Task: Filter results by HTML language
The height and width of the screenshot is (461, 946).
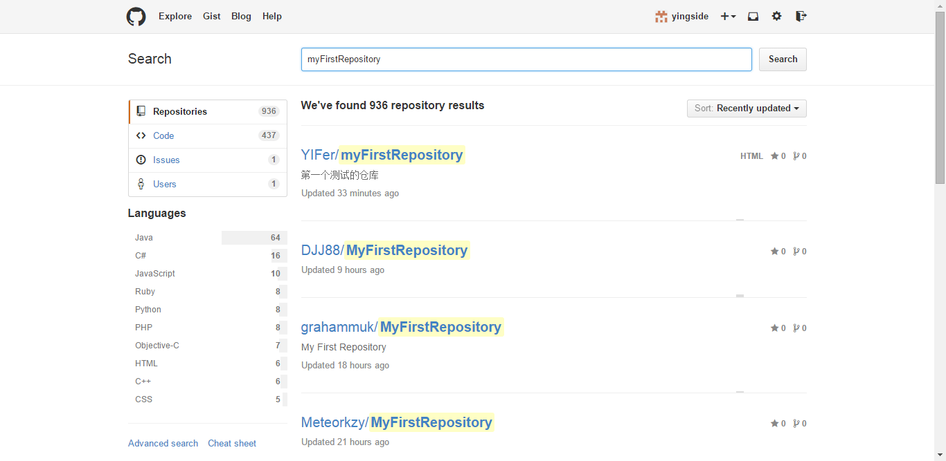Action: pos(208,364)
